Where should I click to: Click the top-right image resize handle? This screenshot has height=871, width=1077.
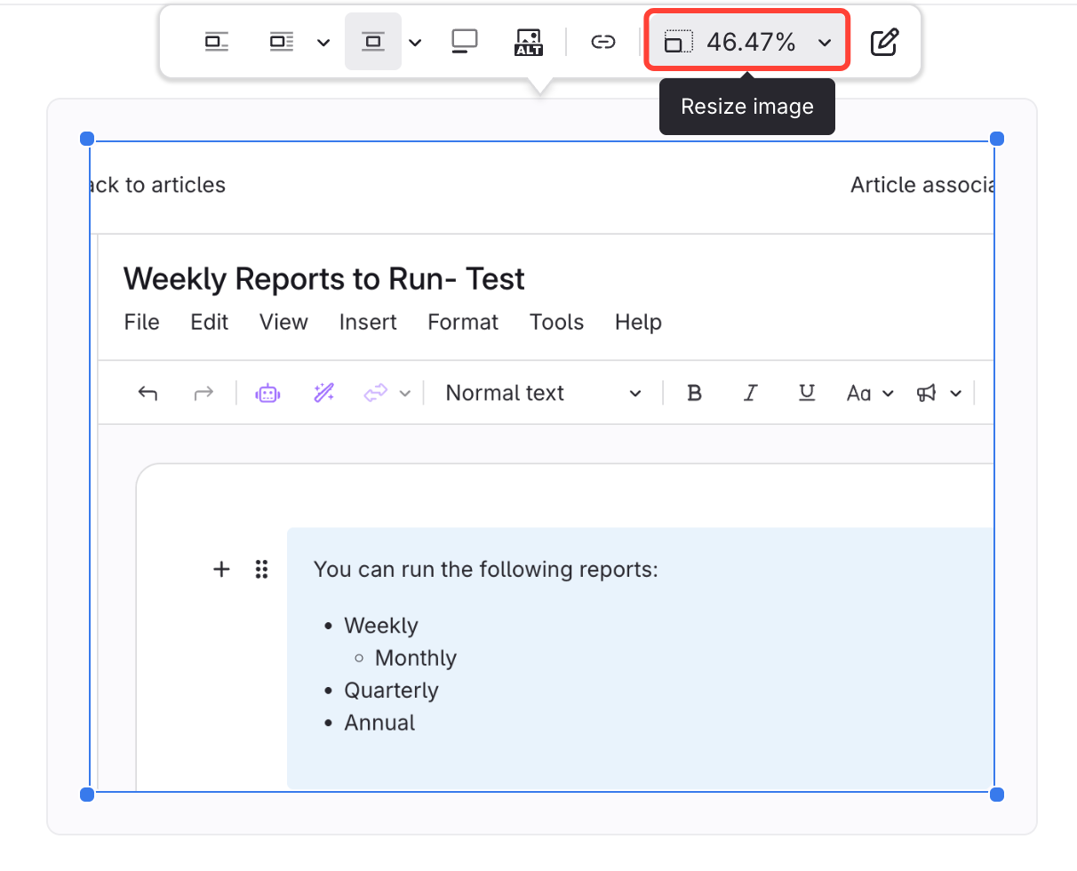coord(996,139)
